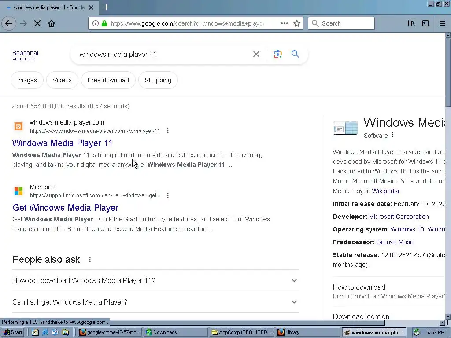This screenshot has height=338, width=451.
Task: Open Microsoft Corporation developer link
Action: [x=399, y=217]
